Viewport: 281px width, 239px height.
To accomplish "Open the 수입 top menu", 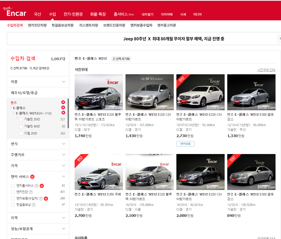I will point(52,14).
